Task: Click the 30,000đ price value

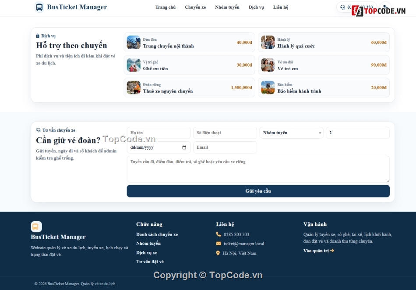Action: pos(244,65)
